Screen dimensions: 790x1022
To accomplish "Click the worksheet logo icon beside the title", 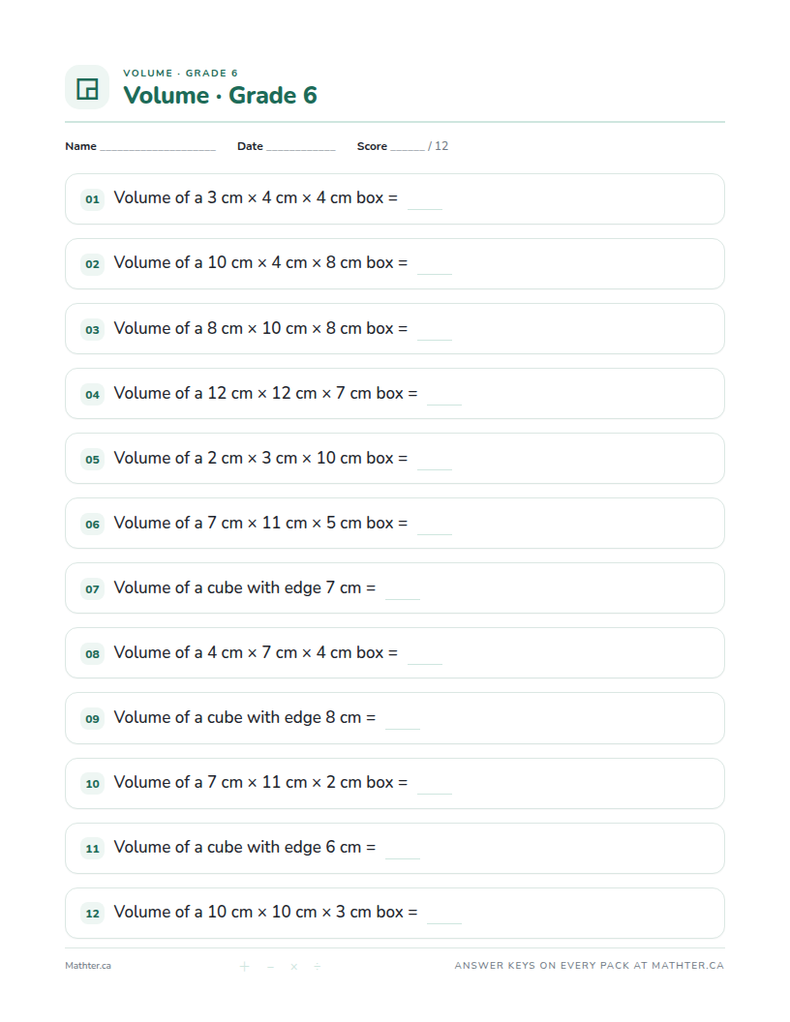I will [87, 87].
